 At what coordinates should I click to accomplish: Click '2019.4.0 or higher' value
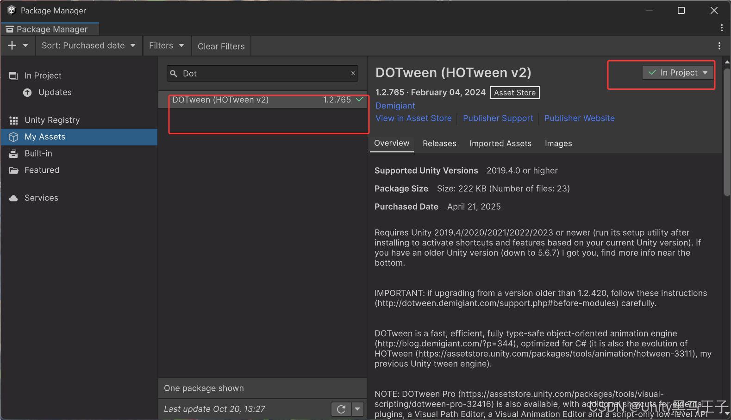[522, 170]
